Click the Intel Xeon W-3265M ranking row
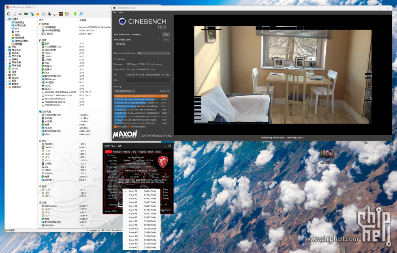This screenshot has height=253, width=397. [141, 103]
